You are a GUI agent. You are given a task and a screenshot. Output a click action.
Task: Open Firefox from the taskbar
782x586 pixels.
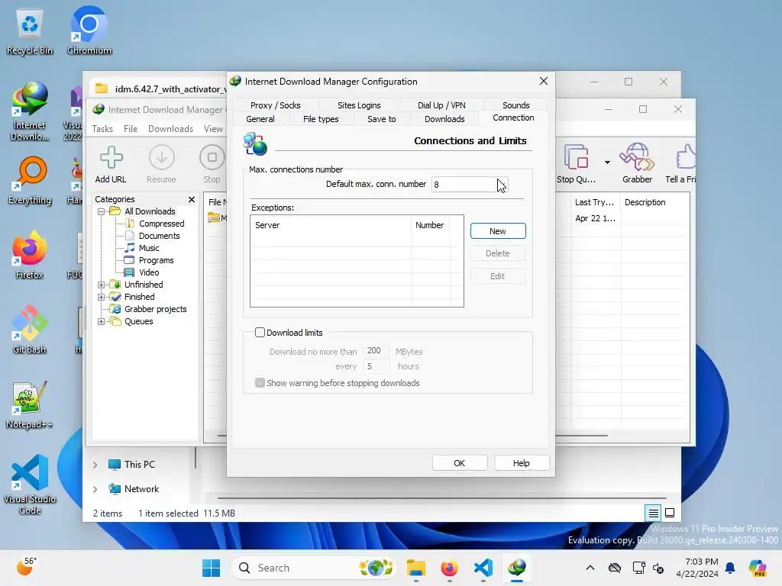(x=449, y=568)
